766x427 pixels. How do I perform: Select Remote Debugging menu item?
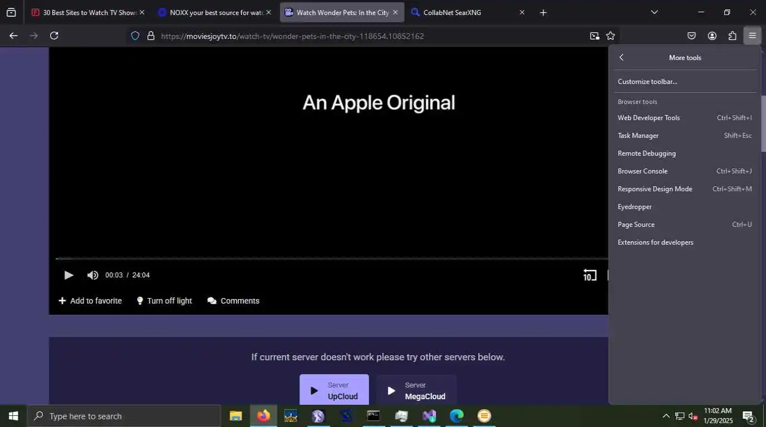685,153
